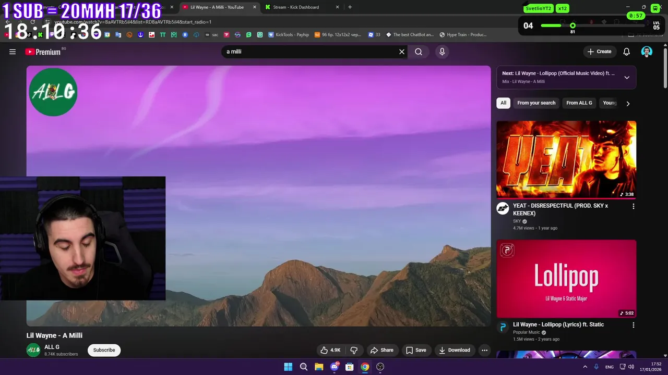Open the Lollipop lyrics video thumbnail
The height and width of the screenshot is (375, 668).
(566, 278)
